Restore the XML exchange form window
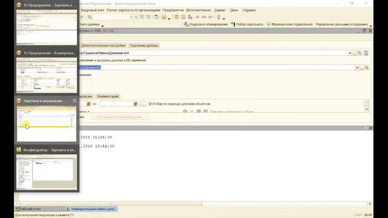The width and height of the screenshot is (388, 218). coord(364,31)
